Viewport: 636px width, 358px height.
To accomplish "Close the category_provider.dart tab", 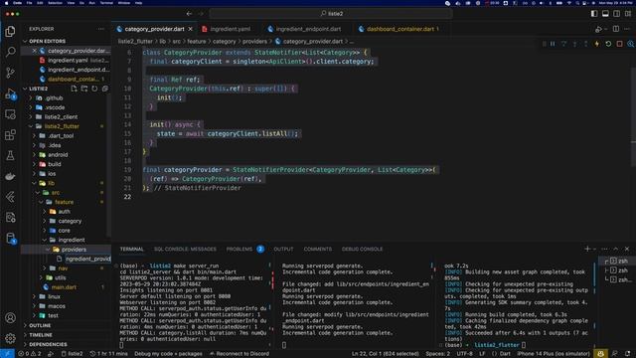I will click(190, 29).
